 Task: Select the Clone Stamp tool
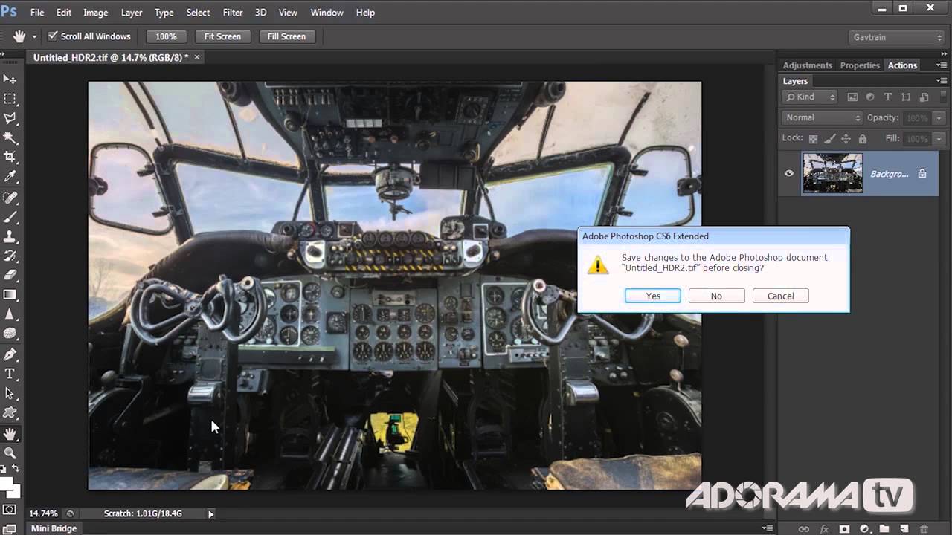(10, 236)
